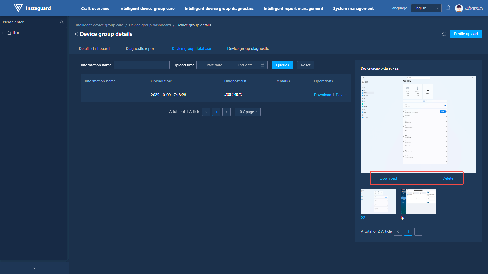Click the refresh icon button
Viewport: 488px width, 274px height.
(x=444, y=34)
